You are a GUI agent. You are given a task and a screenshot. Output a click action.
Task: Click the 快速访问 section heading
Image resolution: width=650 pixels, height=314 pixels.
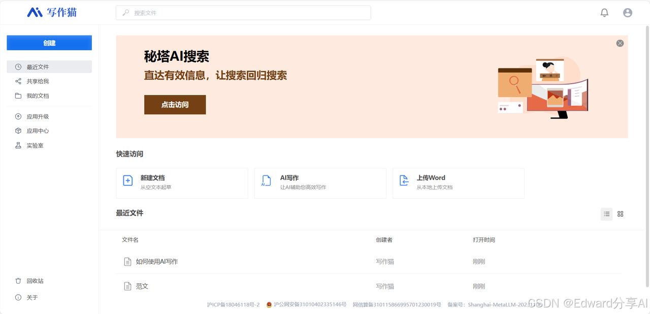click(x=129, y=154)
